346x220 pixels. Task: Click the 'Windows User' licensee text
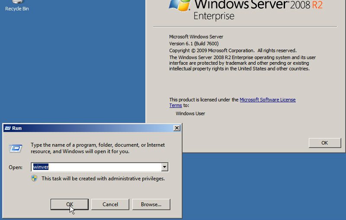tap(190, 113)
